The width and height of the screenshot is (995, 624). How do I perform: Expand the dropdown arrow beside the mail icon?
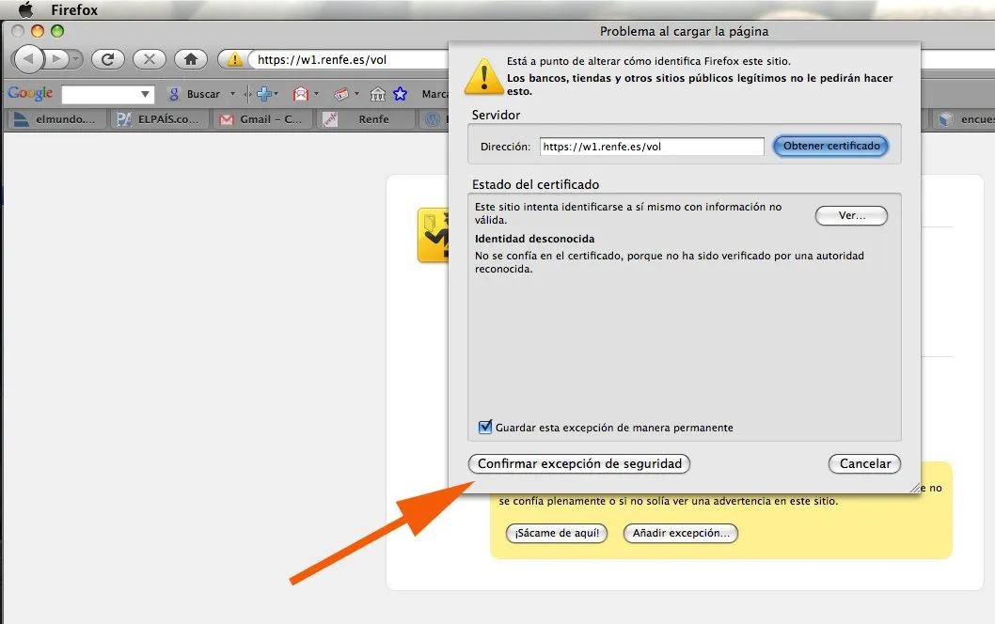316,94
